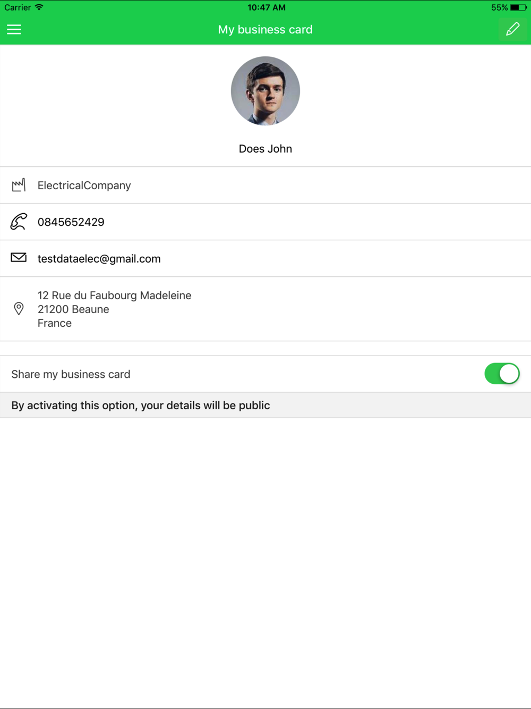Tap the Carrier status text
Viewport: 531px width, 709px height.
click(x=18, y=7)
